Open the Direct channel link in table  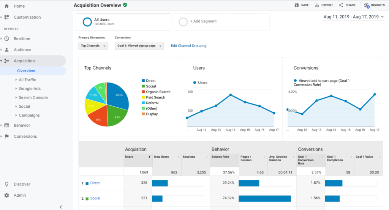(x=95, y=183)
